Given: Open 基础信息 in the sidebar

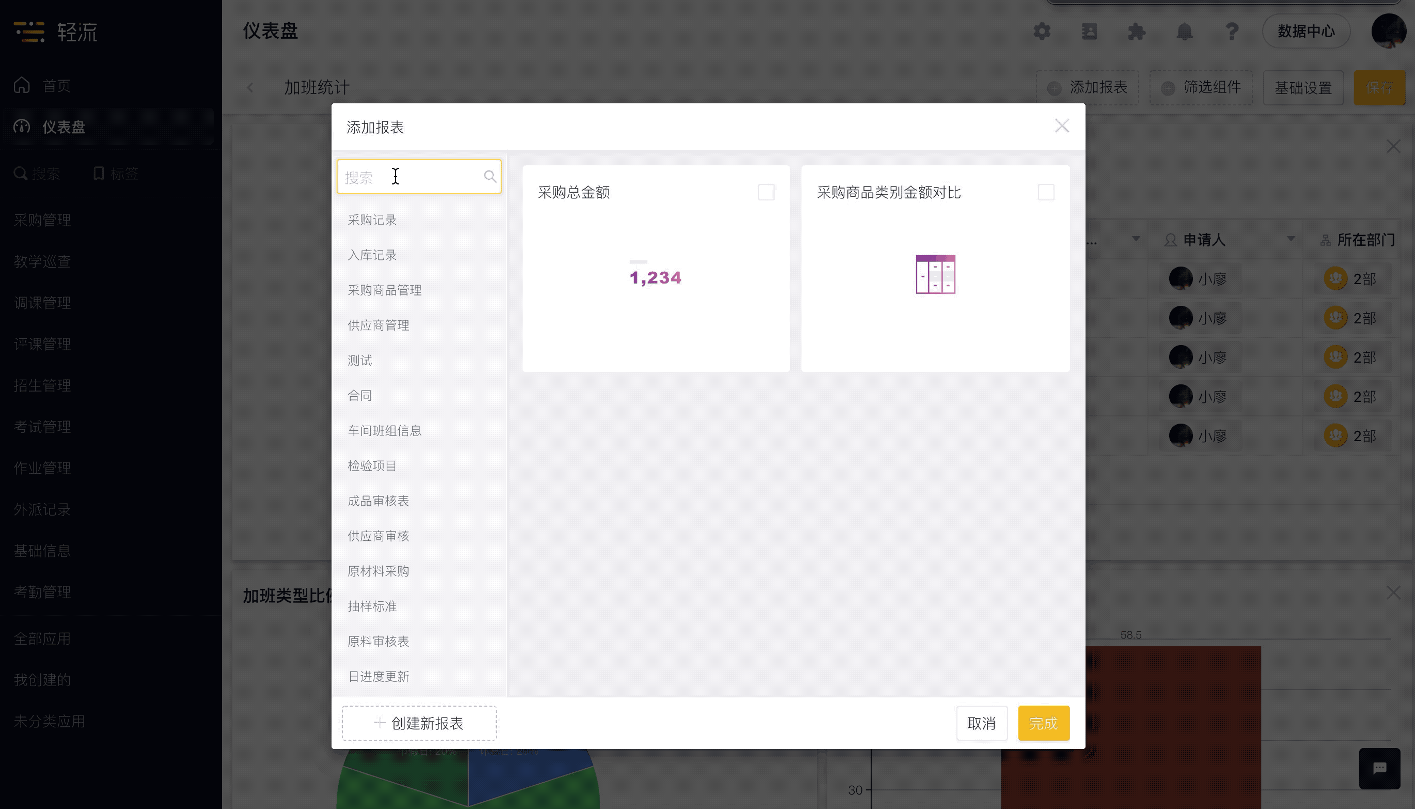Looking at the screenshot, I should [42, 551].
